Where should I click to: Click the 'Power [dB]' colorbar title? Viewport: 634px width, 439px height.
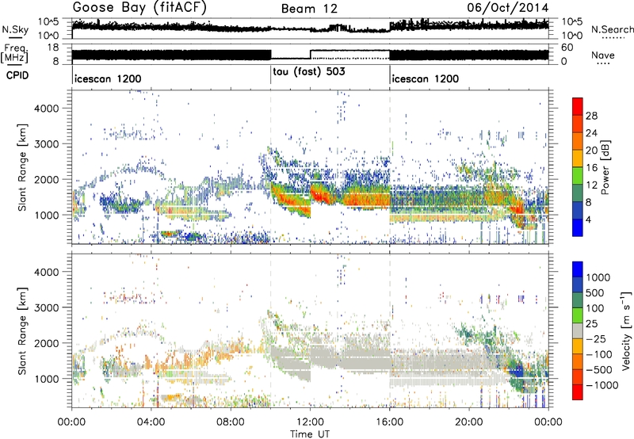[x=605, y=167]
